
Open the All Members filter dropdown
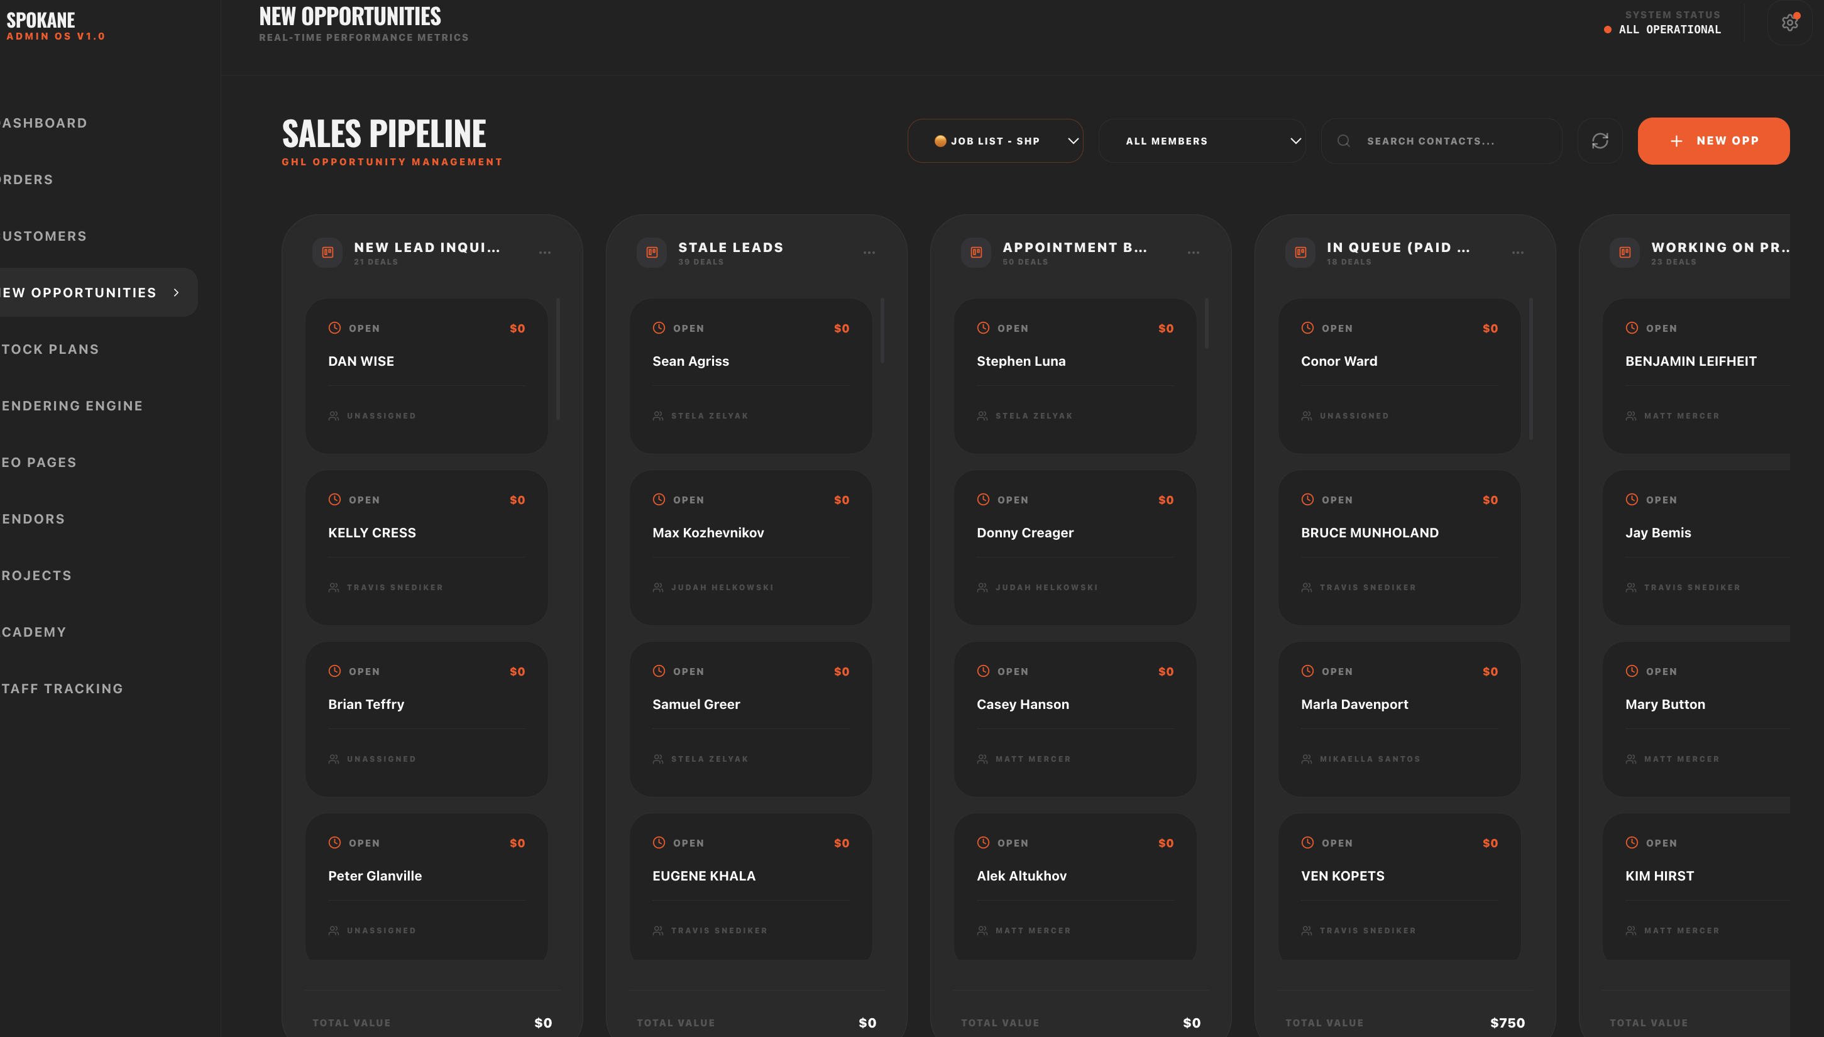pyautogui.click(x=1202, y=141)
